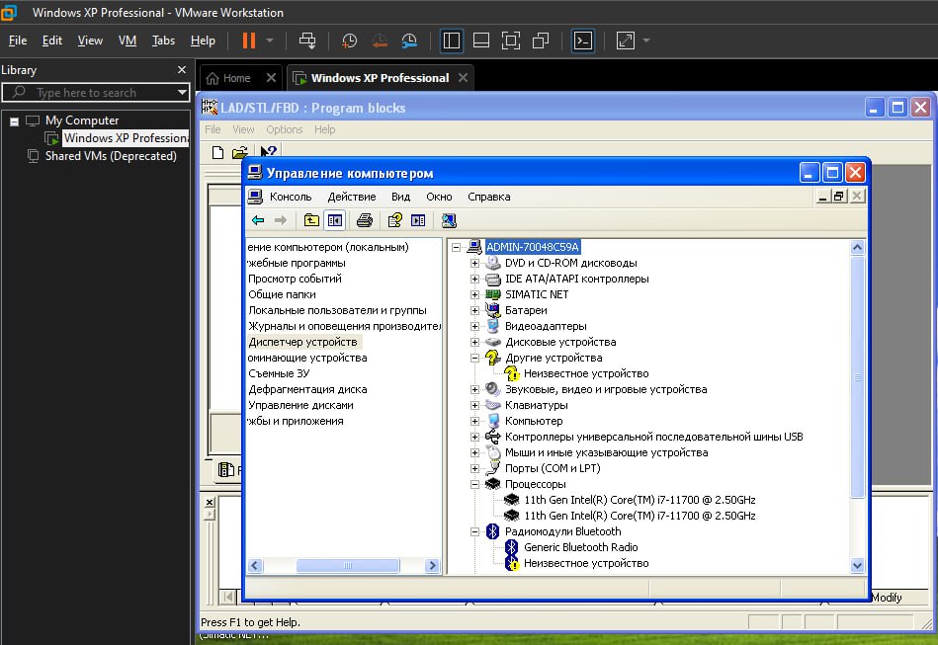Open the VM menu

click(128, 40)
